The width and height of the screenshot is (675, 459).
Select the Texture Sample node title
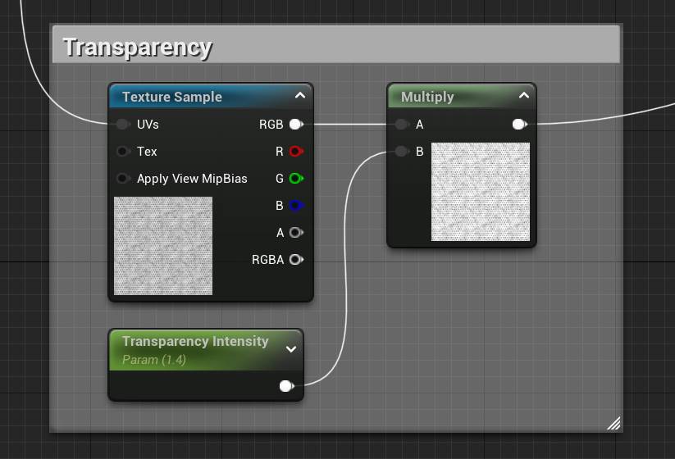coord(172,97)
